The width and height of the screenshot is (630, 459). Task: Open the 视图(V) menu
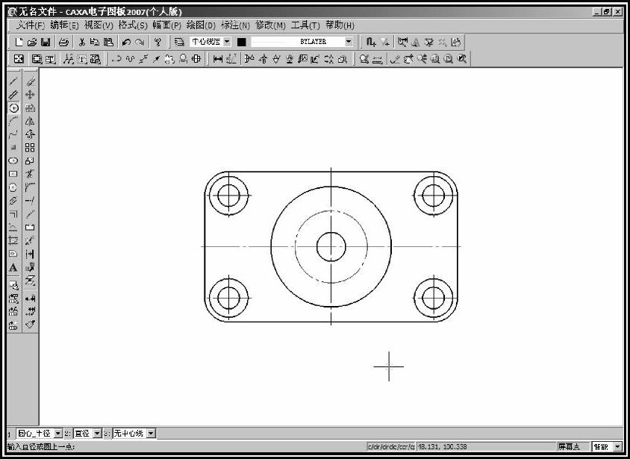[x=99, y=25]
